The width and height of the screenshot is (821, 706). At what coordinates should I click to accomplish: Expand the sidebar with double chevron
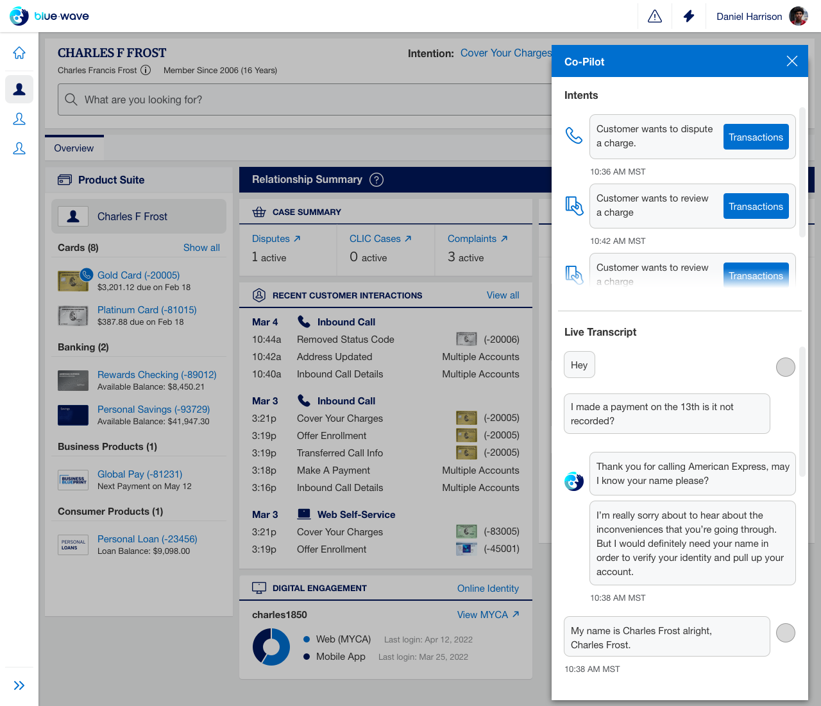click(x=19, y=685)
